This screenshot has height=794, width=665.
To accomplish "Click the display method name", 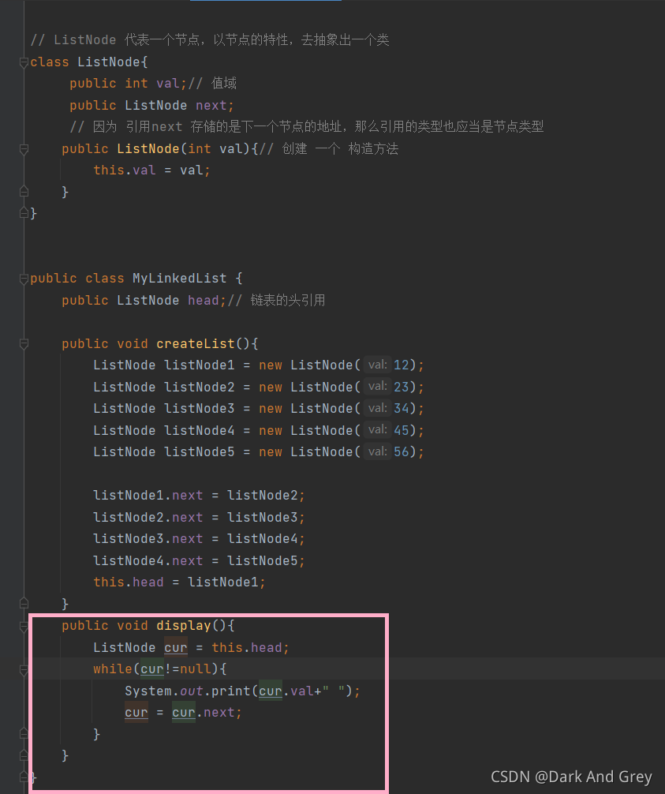I will (x=184, y=626).
